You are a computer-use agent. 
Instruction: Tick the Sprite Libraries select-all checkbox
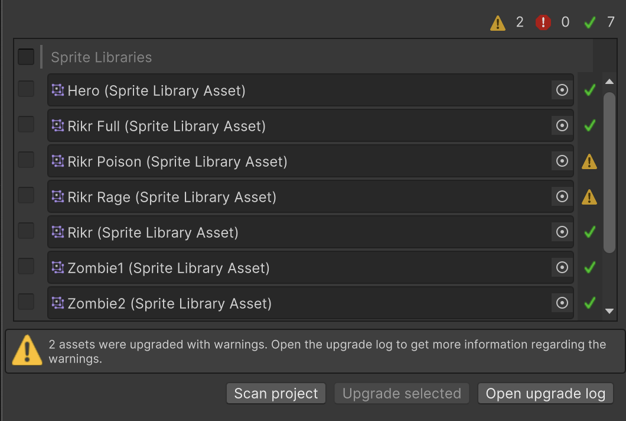point(26,57)
